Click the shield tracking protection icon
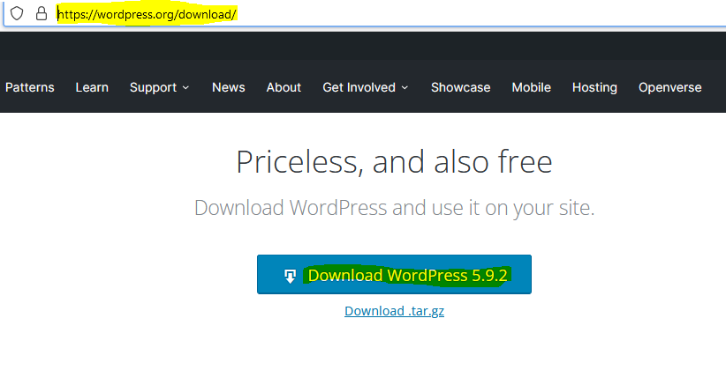The image size is (726, 385). pos(17,13)
